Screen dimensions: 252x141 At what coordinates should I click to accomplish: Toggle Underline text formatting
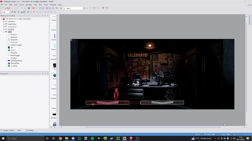tap(34, 12)
